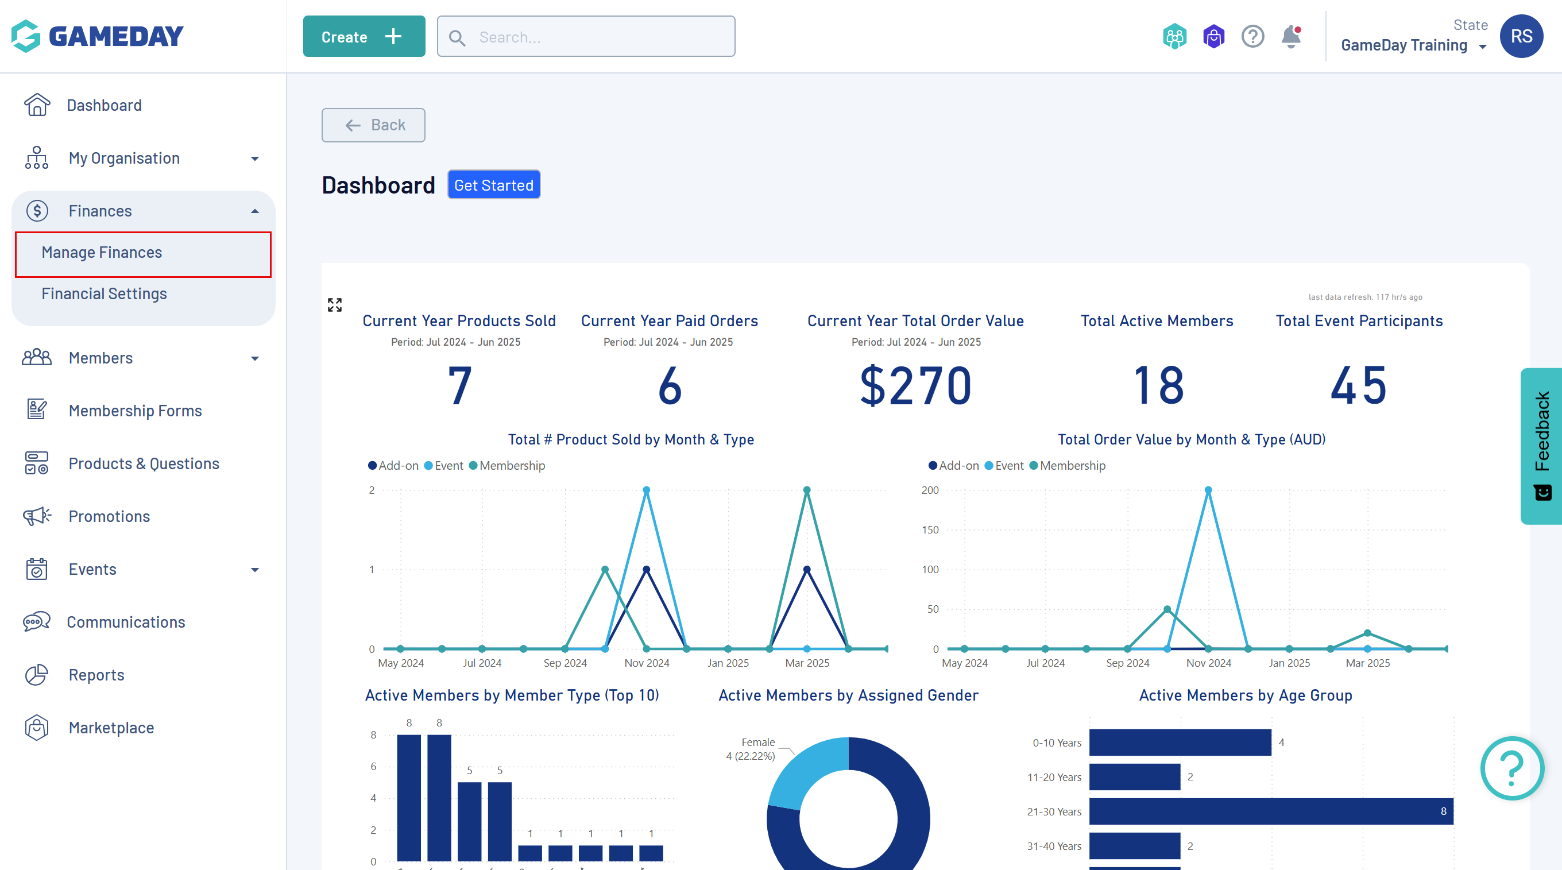1562x870 pixels.
Task: Click the Back button
Action: 373,125
